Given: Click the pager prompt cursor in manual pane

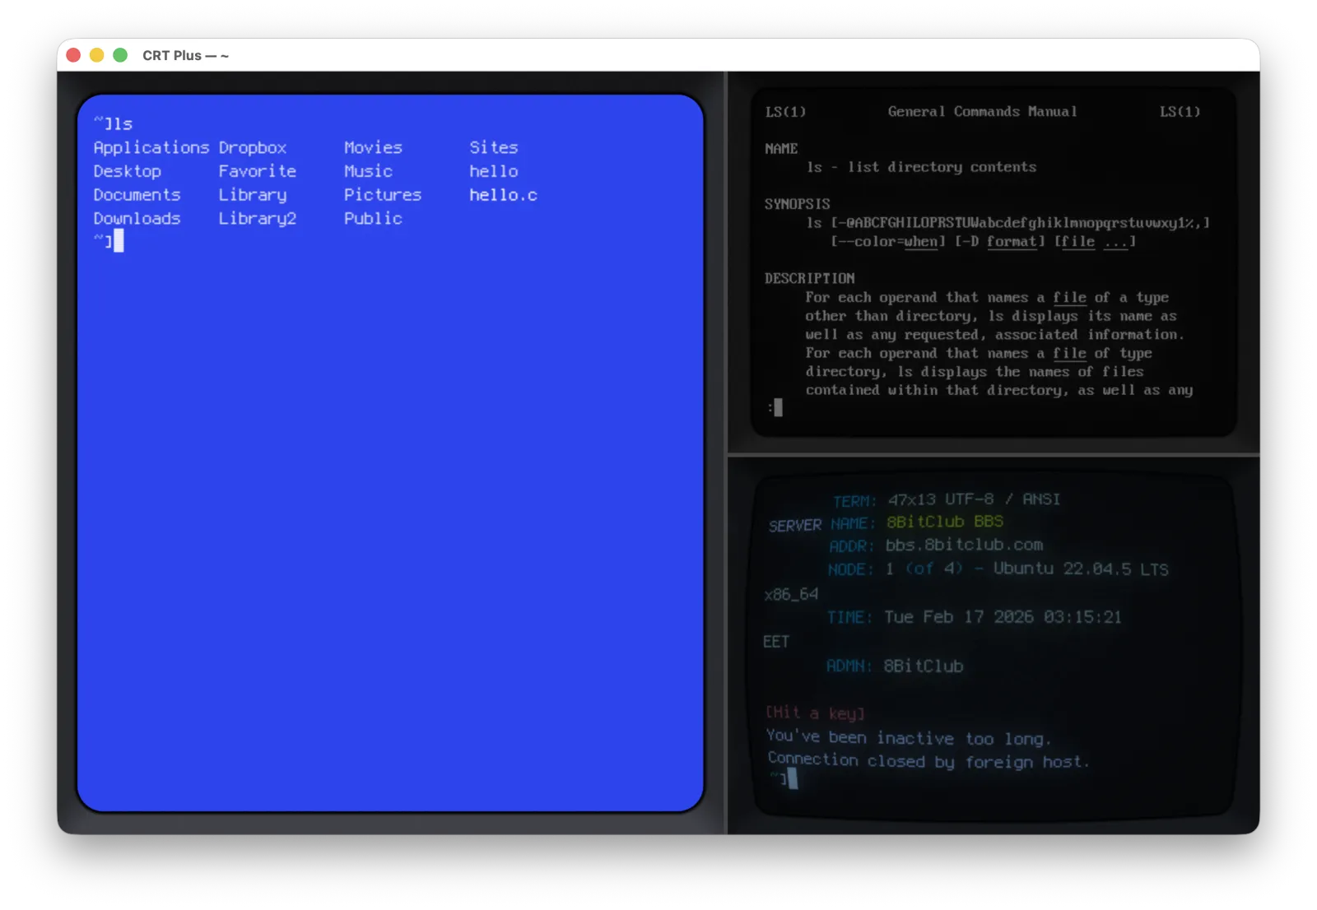Looking at the screenshot, I should [778, 407].
